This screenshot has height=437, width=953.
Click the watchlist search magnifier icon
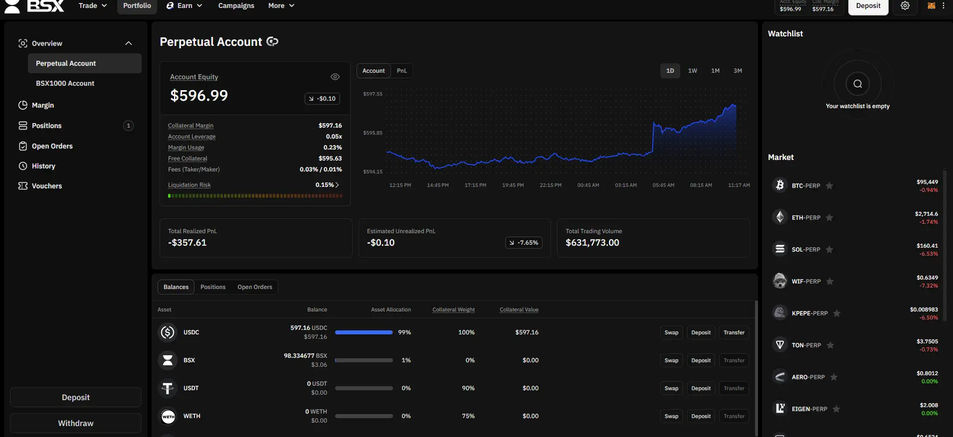coord(857,84)
